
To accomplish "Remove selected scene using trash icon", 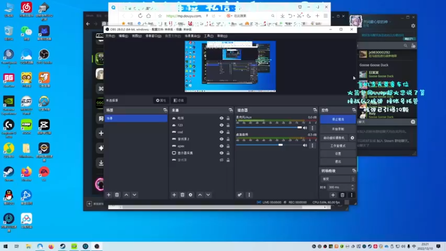I will click(117, 195).
